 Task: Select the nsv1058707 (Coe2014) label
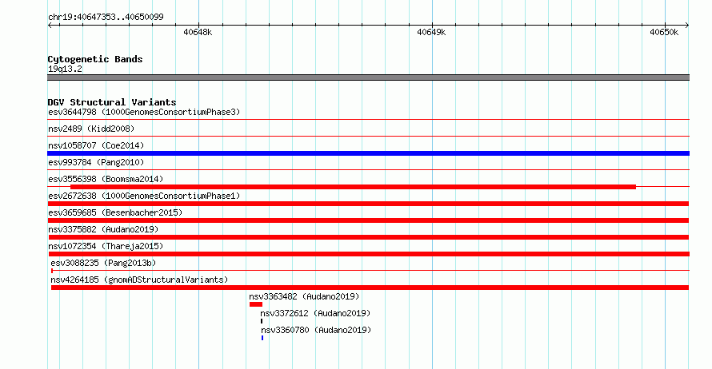96,145
